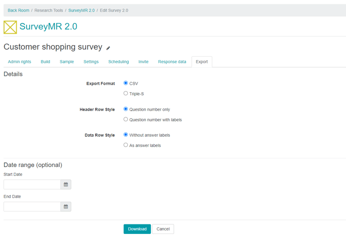Go to Back Room breadcrumb link
This screenshot has width=346, height=241.
coord(19,11)
